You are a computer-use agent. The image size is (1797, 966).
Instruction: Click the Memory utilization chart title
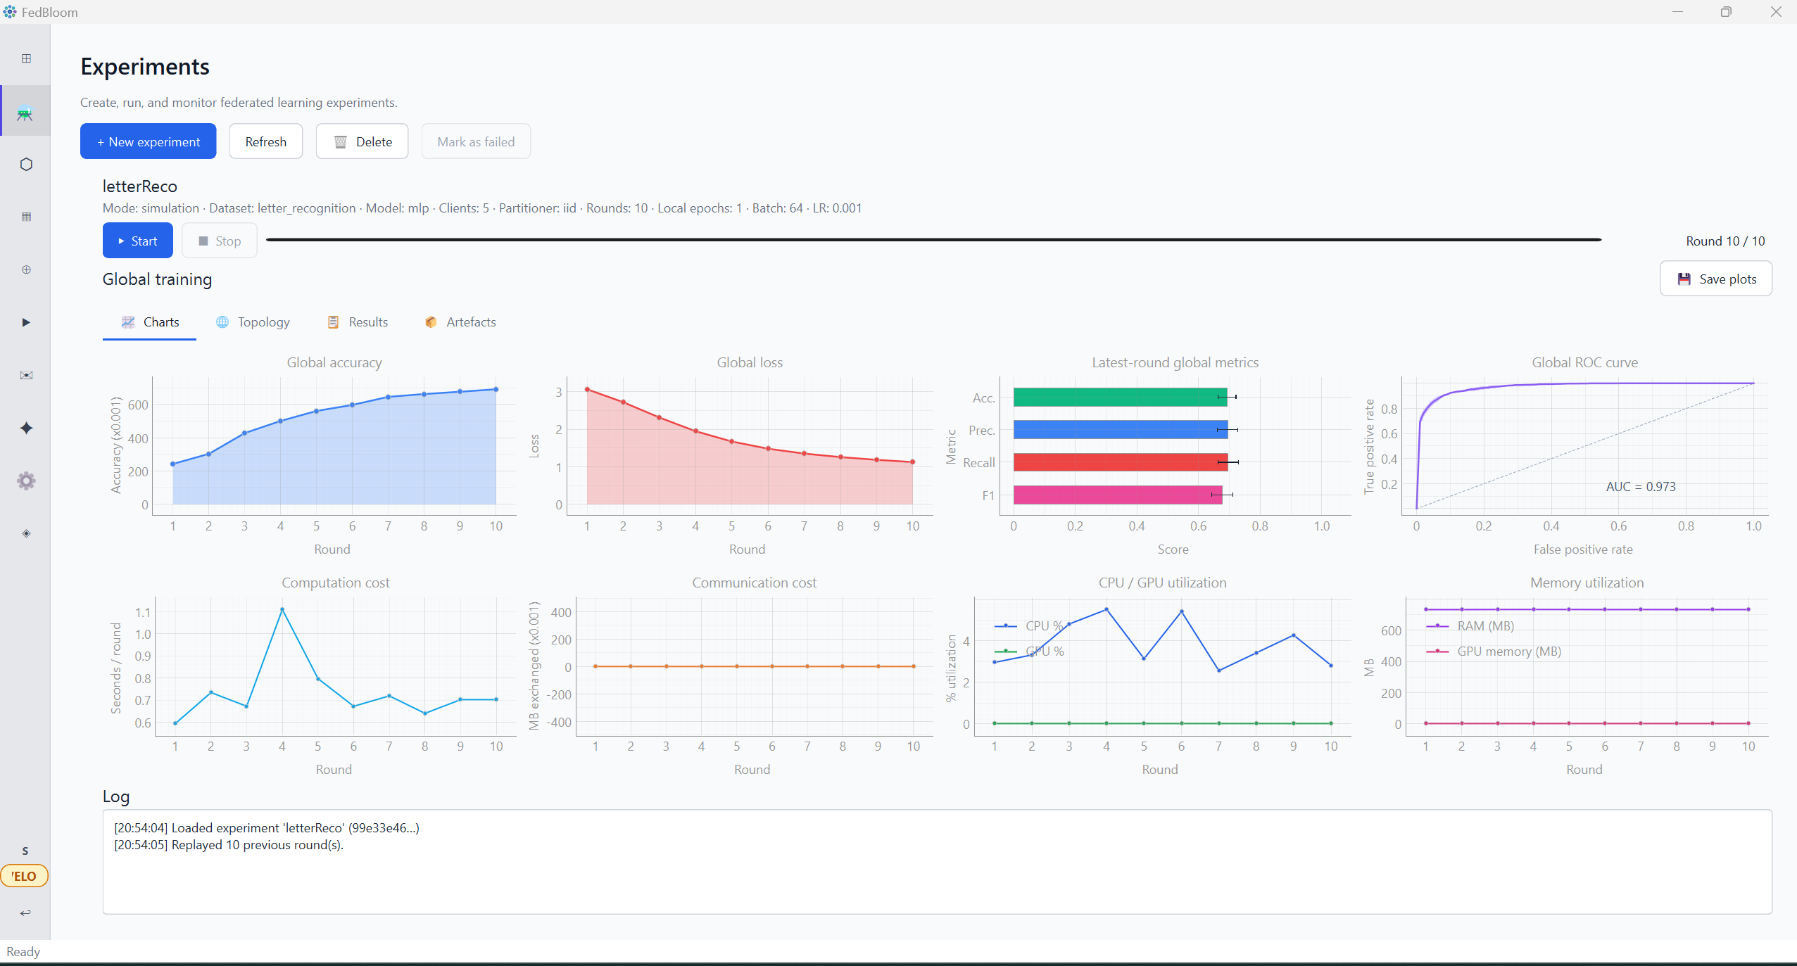coord(1587,583)
